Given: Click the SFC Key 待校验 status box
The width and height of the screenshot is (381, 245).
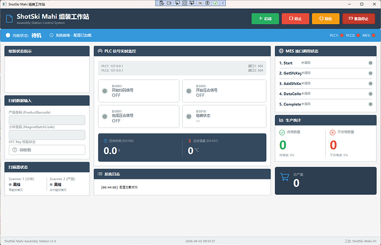Looking at the screenshot, I should click(47, 150).
